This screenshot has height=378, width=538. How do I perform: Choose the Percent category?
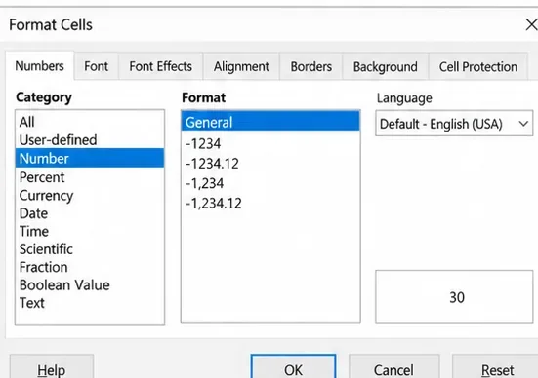click(90, 177)
